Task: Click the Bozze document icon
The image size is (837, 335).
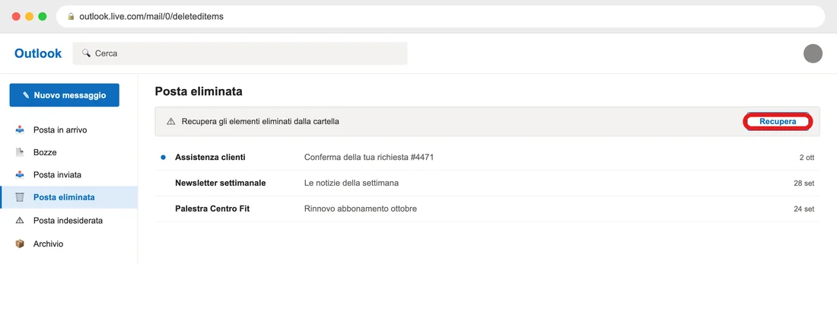Action: point(20,152)
